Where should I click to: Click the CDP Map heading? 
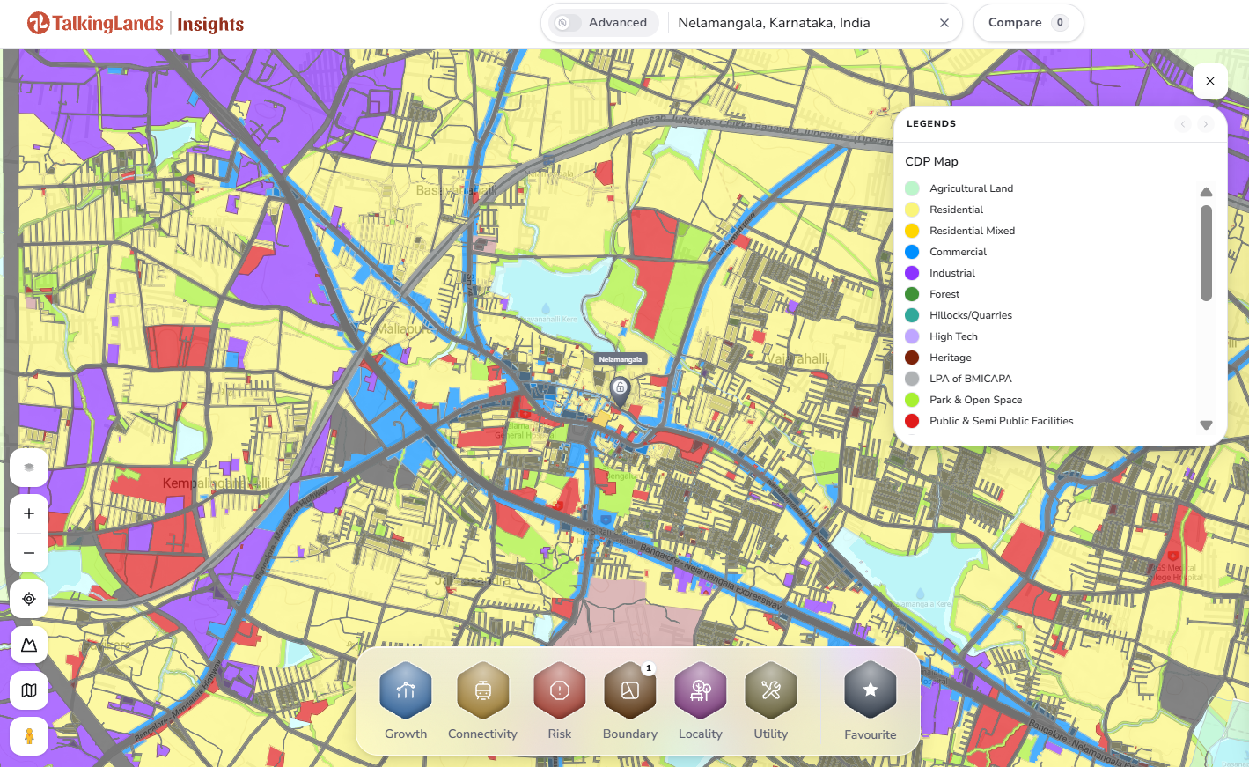(931, 161)
